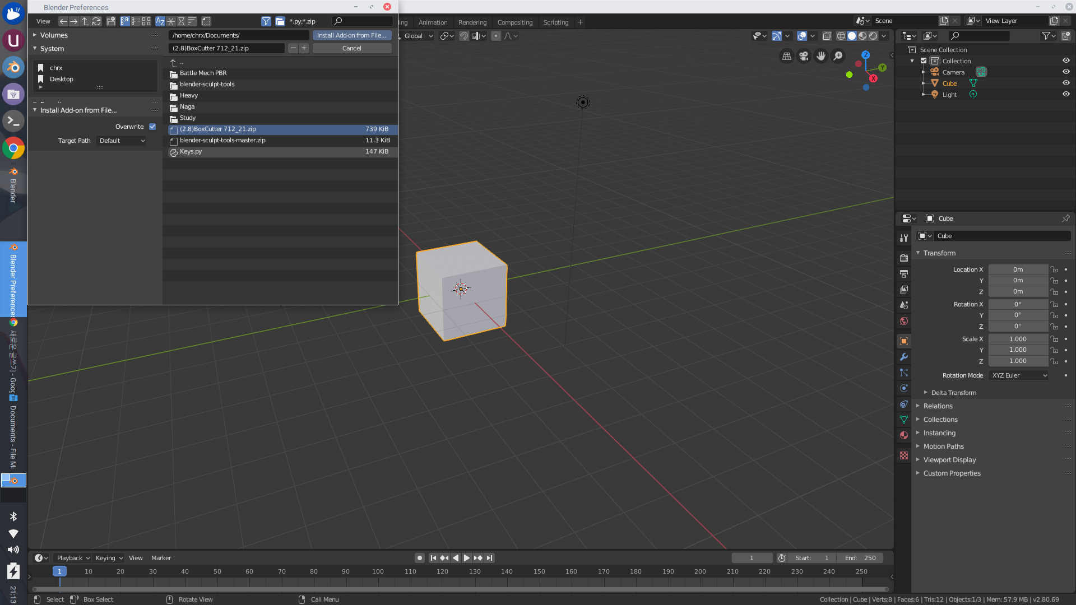Sort files alphabetically with the AZ icon

point(160,21)
